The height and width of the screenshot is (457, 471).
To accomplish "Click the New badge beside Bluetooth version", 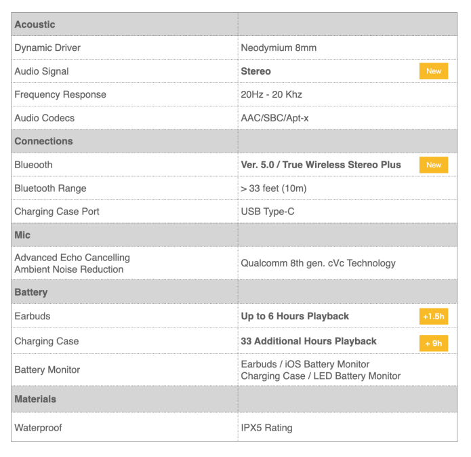I will (433, 165).
